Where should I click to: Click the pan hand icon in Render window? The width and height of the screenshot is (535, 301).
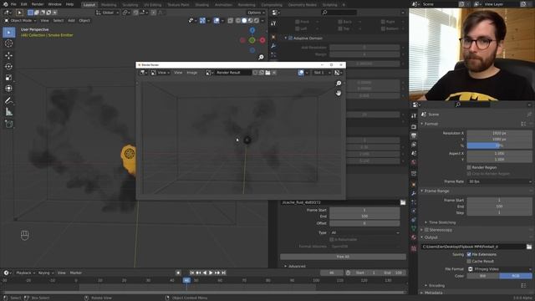pos(339,93)
